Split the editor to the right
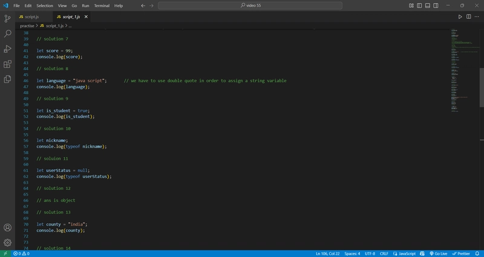 click(x=468, y=17)
